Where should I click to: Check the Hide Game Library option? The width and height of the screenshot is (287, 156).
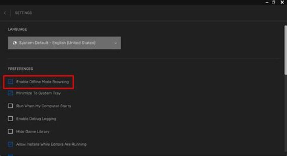pyautogui.click(x=10, y=131)
